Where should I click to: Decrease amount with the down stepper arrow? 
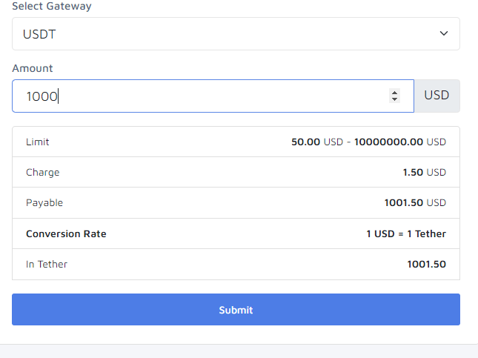coord(394,99)
